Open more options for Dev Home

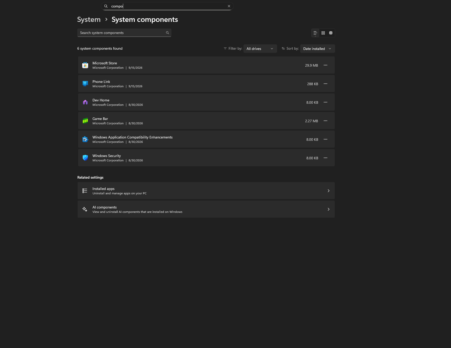325,102
